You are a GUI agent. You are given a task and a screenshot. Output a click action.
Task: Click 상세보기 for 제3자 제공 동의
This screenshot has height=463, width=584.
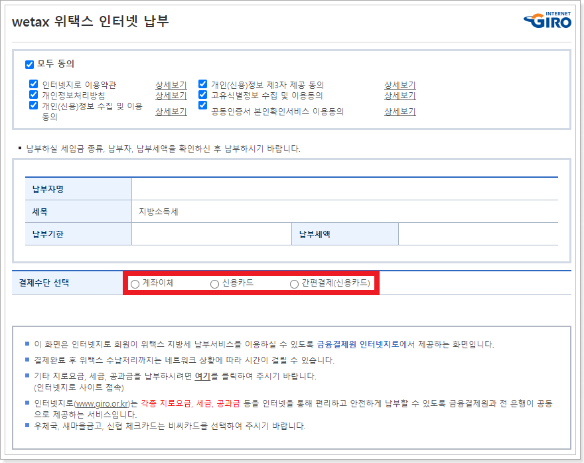(400, 85)
